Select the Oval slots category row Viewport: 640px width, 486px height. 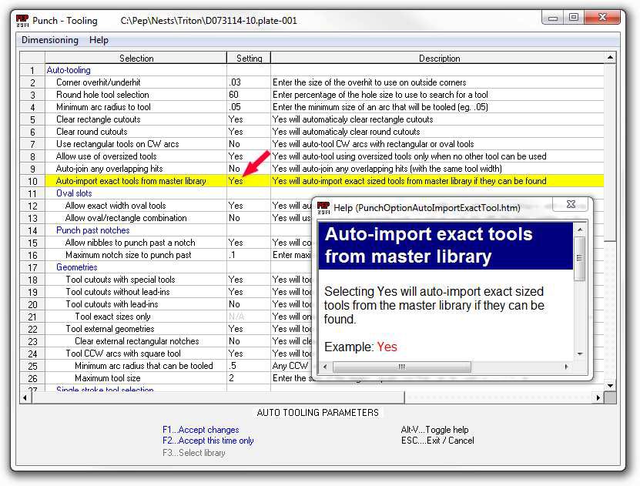point(74,193)
